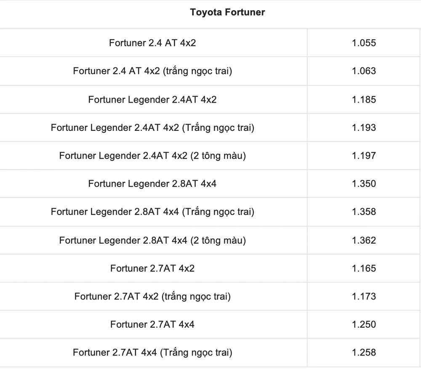The image size is (421, 369).
Task: Click the price value 1.063
Action: pos(364,71)
